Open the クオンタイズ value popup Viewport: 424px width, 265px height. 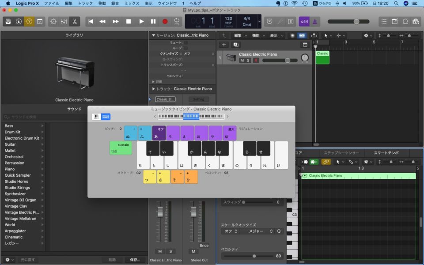coord(199,53)
